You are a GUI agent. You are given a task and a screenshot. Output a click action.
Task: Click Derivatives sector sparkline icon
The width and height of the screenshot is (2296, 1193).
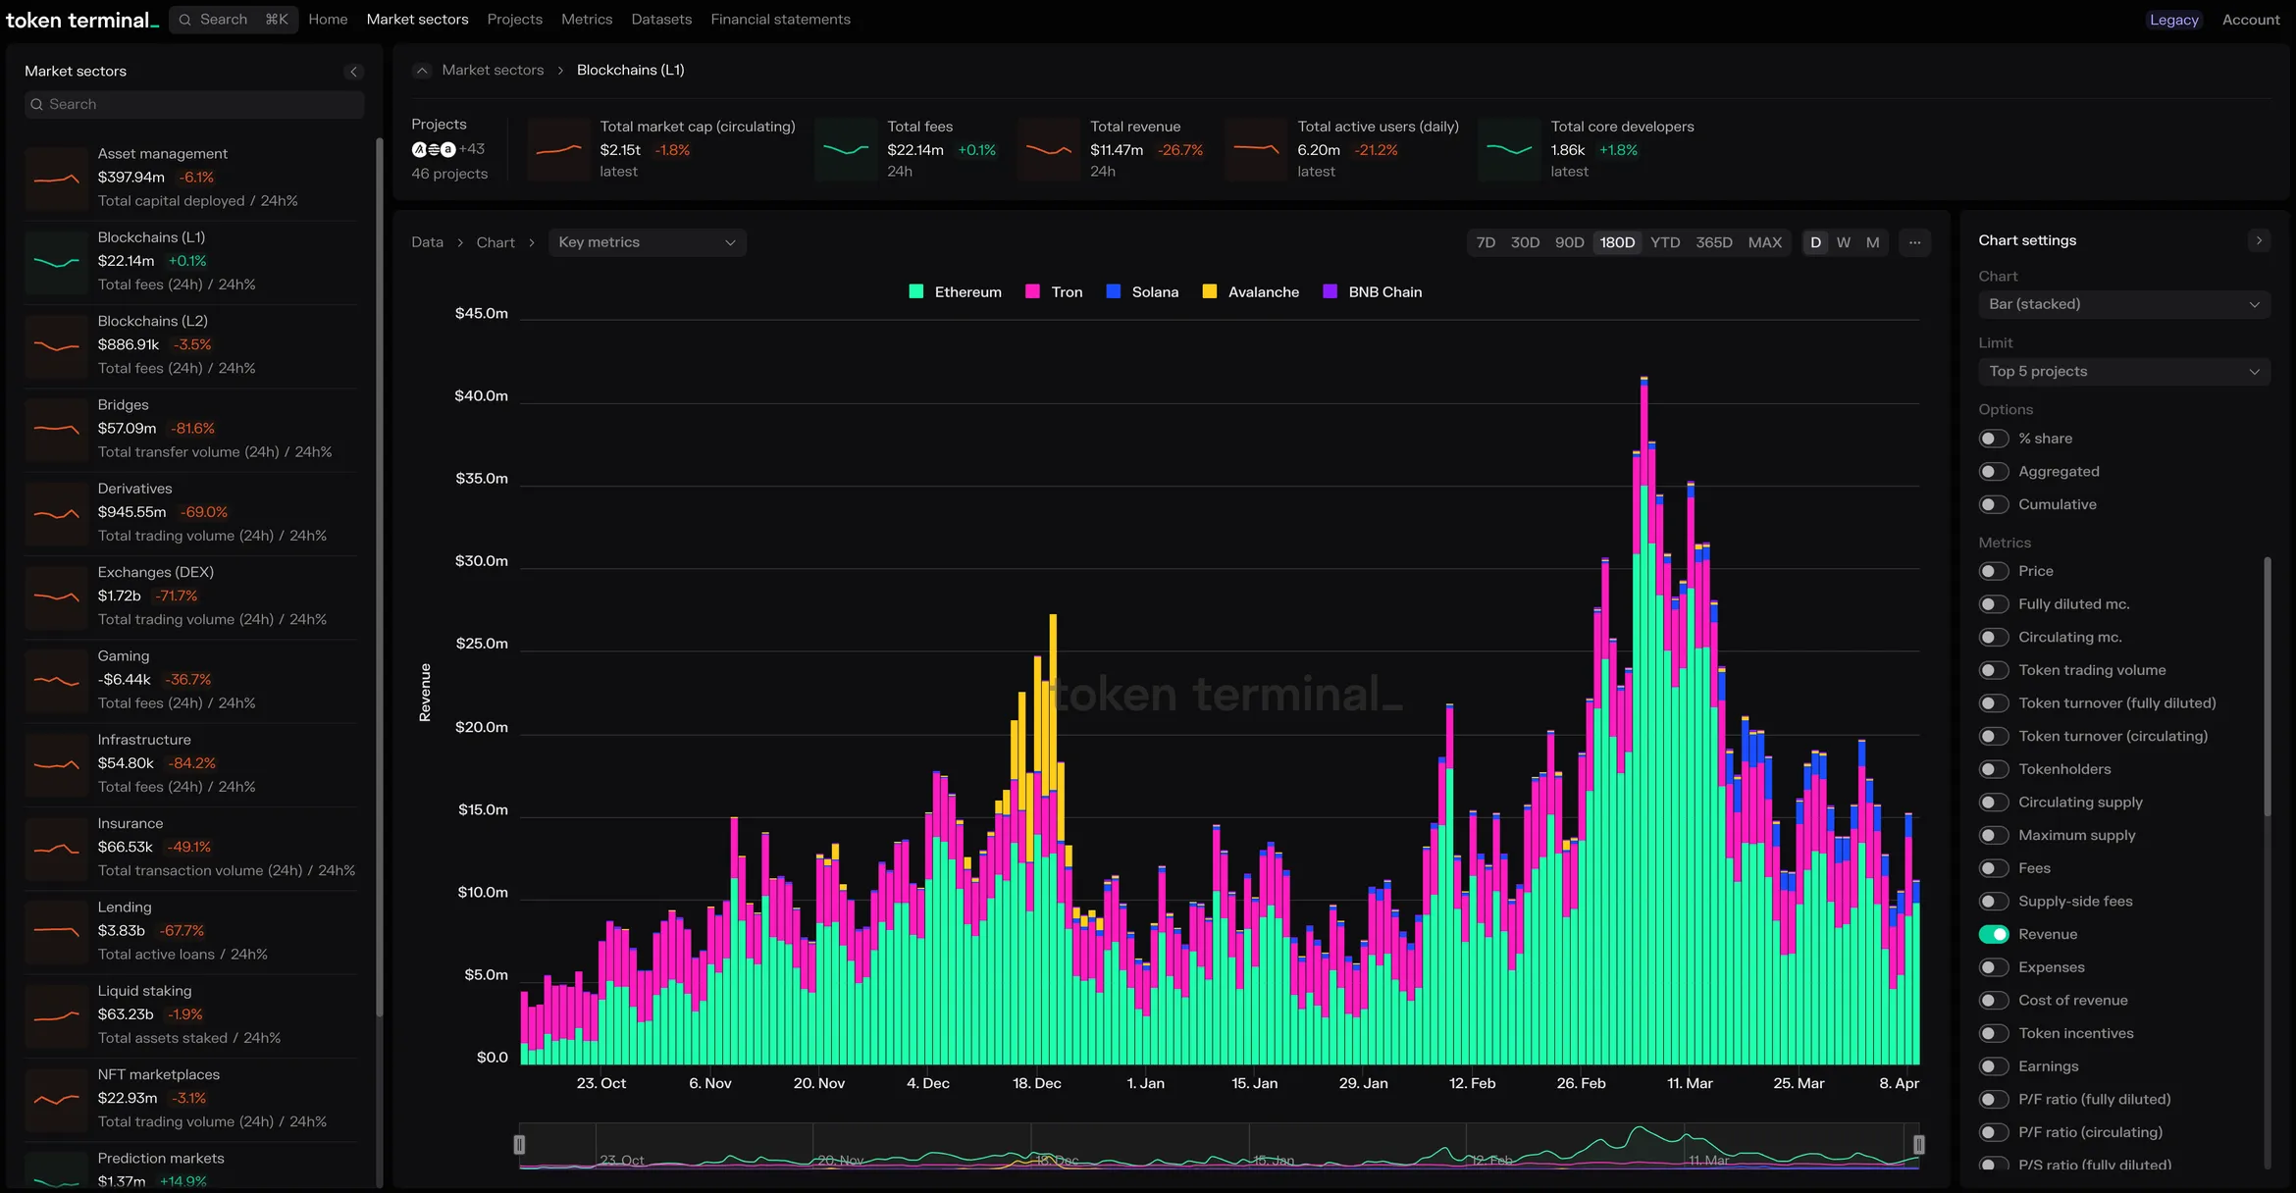tap(57, 513)
